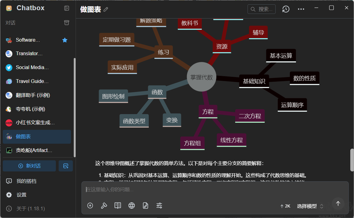Screen dimensions: 354x218
Task: Click the hammer tools icon in input toolbar
Action: (x=104, y=206)
